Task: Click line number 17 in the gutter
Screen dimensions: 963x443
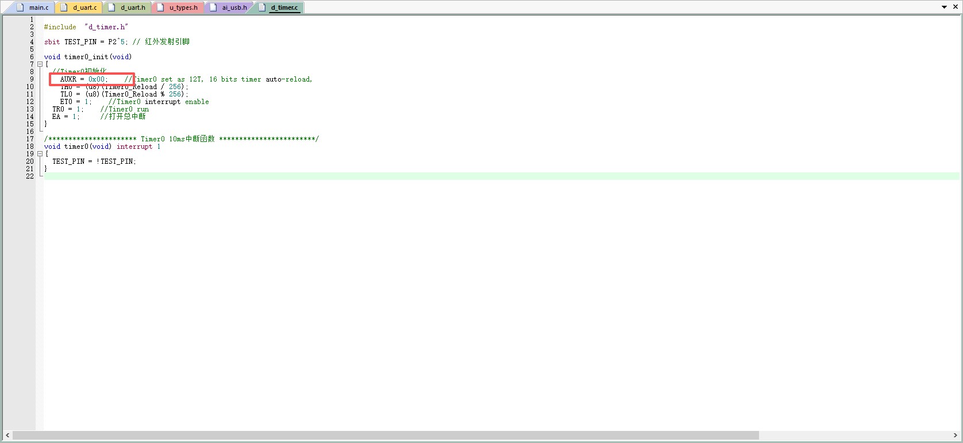Action: 30,139
